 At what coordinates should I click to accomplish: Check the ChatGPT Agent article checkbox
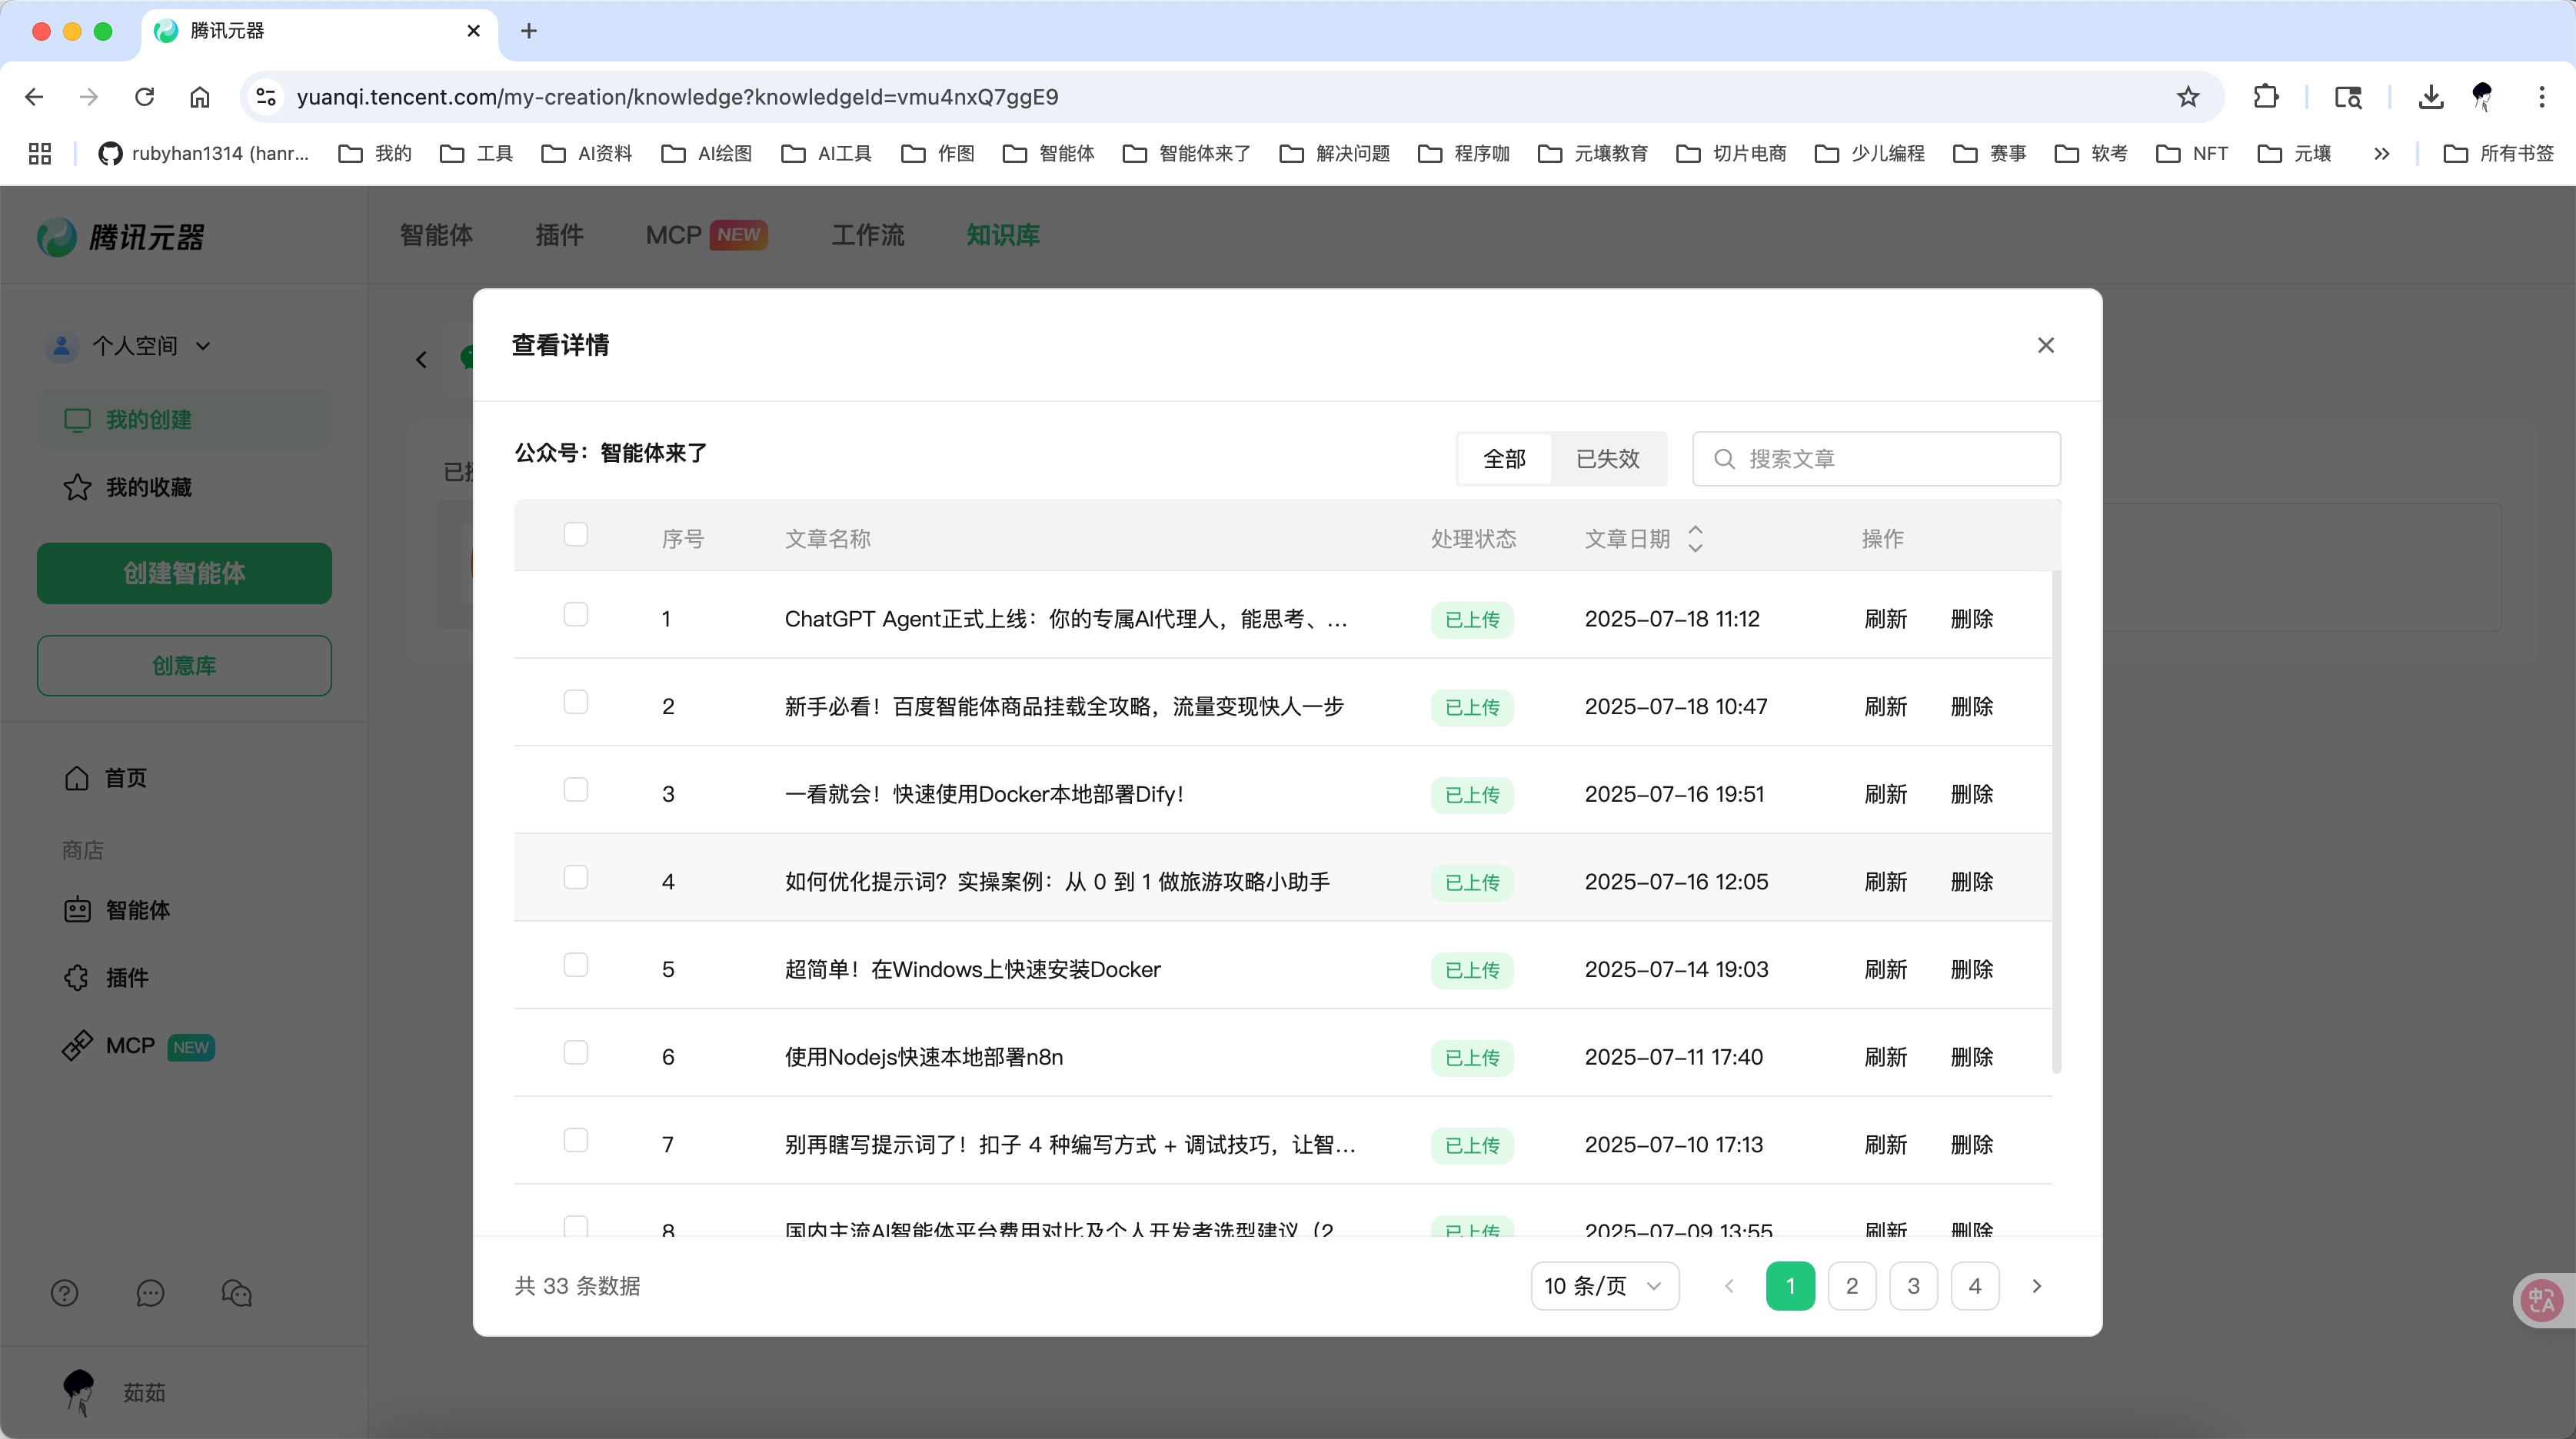click(575, 614)
